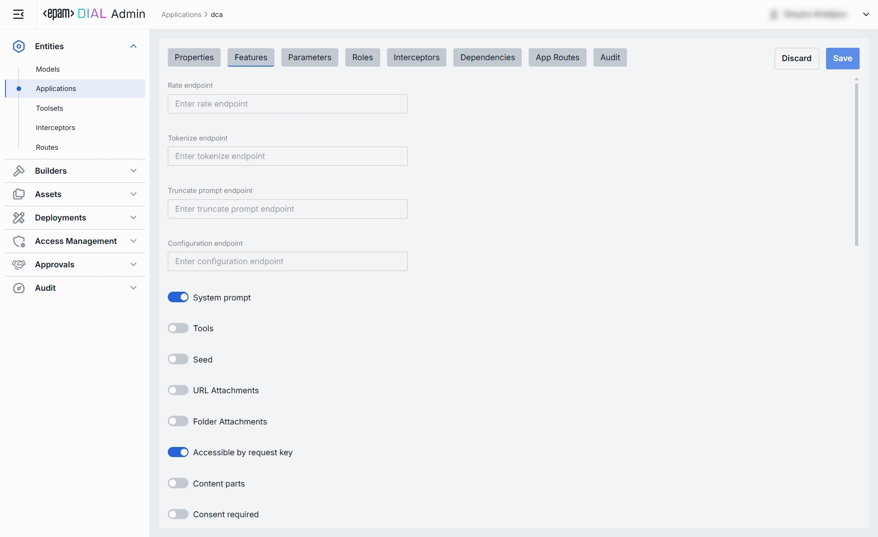Click the hamburger menu collapse icon
This screenshot has width=878, height=537.
18,14
